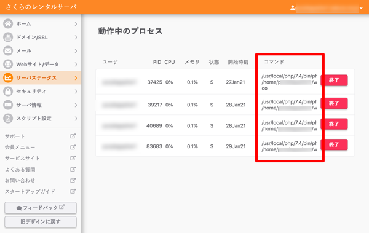Expand the スクリプト設定 chevron
Screen dimensions: 369x233
76,119
